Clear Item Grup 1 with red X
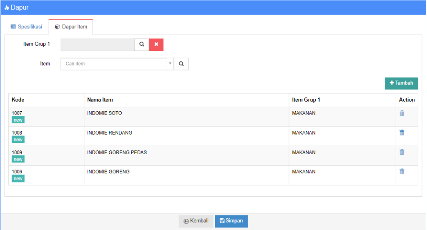Image resolution: width=427 pixels, height=230 pixels. [156, 45]
